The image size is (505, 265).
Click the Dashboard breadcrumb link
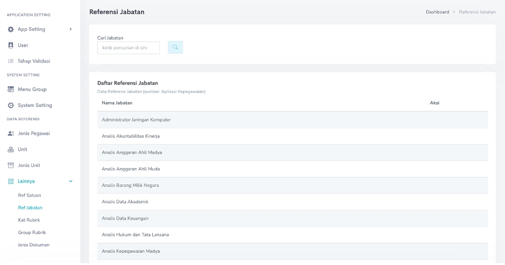click(437, 12)
